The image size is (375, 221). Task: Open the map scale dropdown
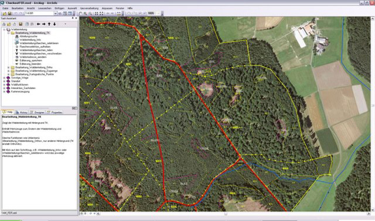point(56,13)
